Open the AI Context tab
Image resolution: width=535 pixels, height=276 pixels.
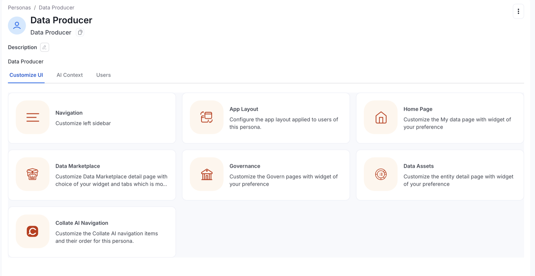[x=70, y=75]
